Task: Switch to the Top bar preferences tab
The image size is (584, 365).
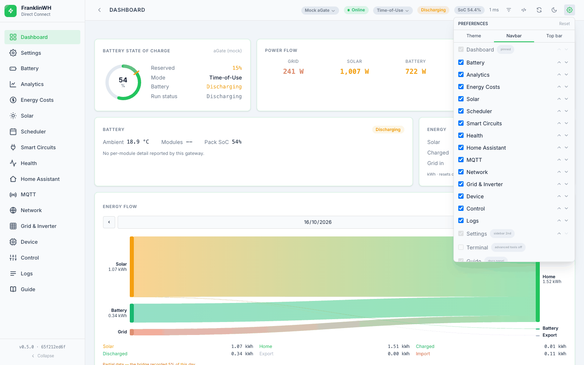Action: tap(554, 36)
